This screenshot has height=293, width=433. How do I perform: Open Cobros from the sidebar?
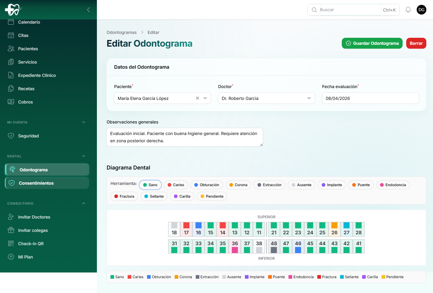[47, 102]
